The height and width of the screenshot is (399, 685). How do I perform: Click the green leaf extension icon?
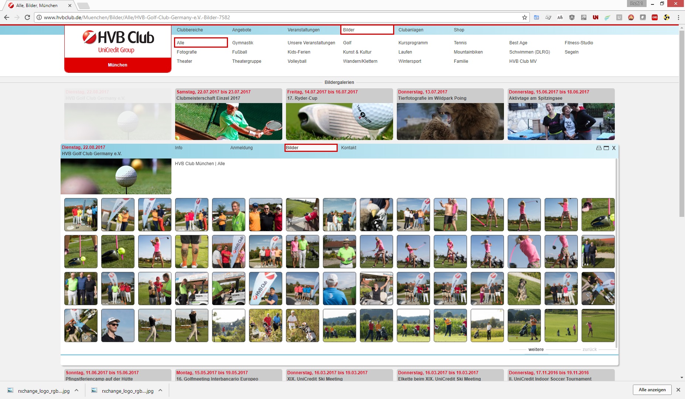(x=607, y=17)
